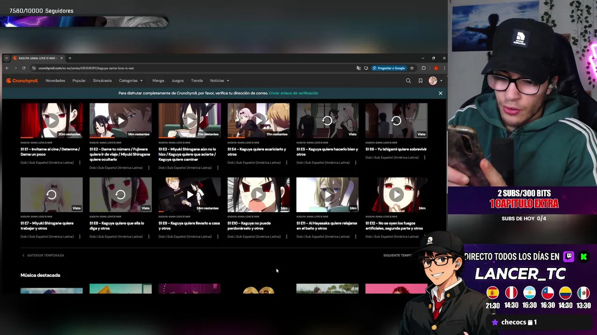Click the Twitch logo in stream overlay
The height and width of the screenshot is (335, 597).
pyautogui.click(x=569, y=256)
